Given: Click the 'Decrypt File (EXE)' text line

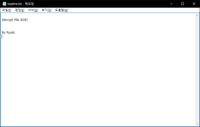Looking at the screenshot, I should [15, 20].
